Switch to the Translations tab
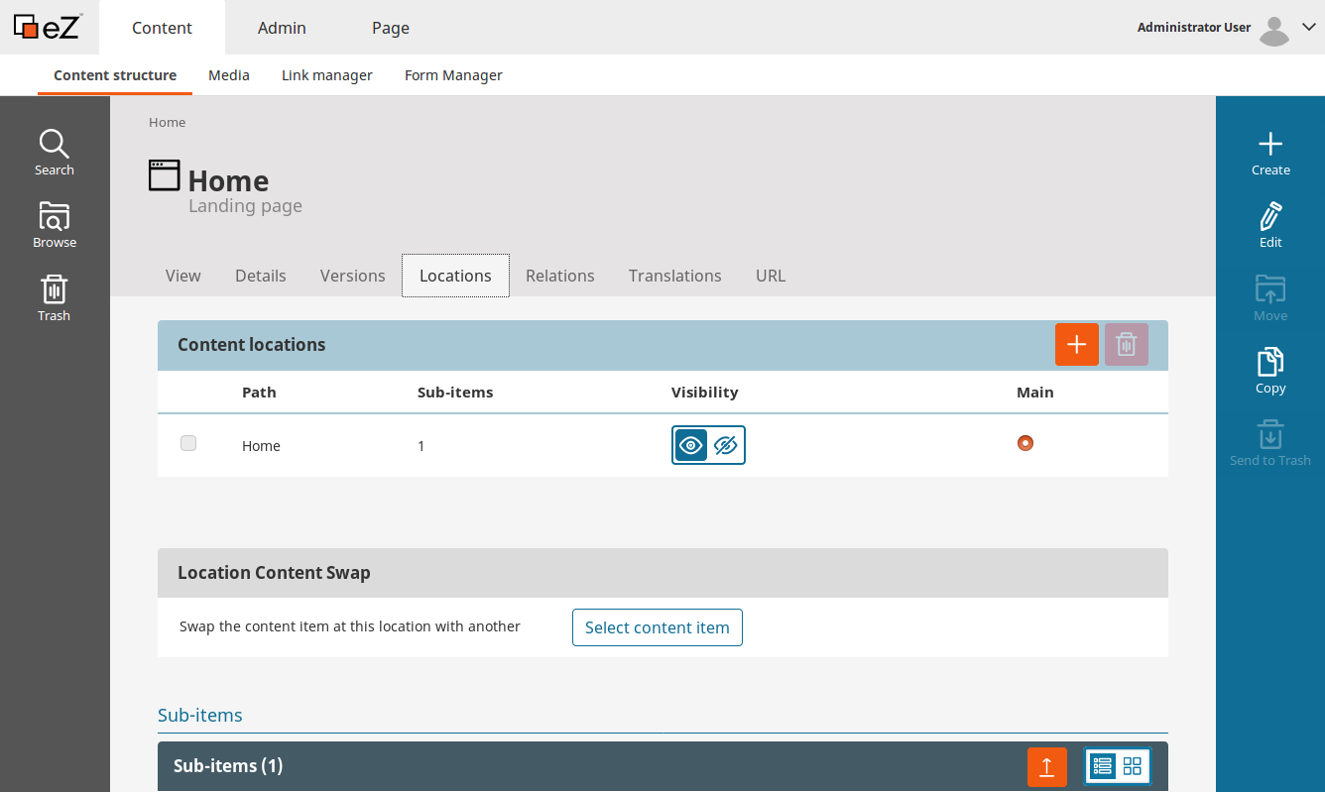 (674, 276)
